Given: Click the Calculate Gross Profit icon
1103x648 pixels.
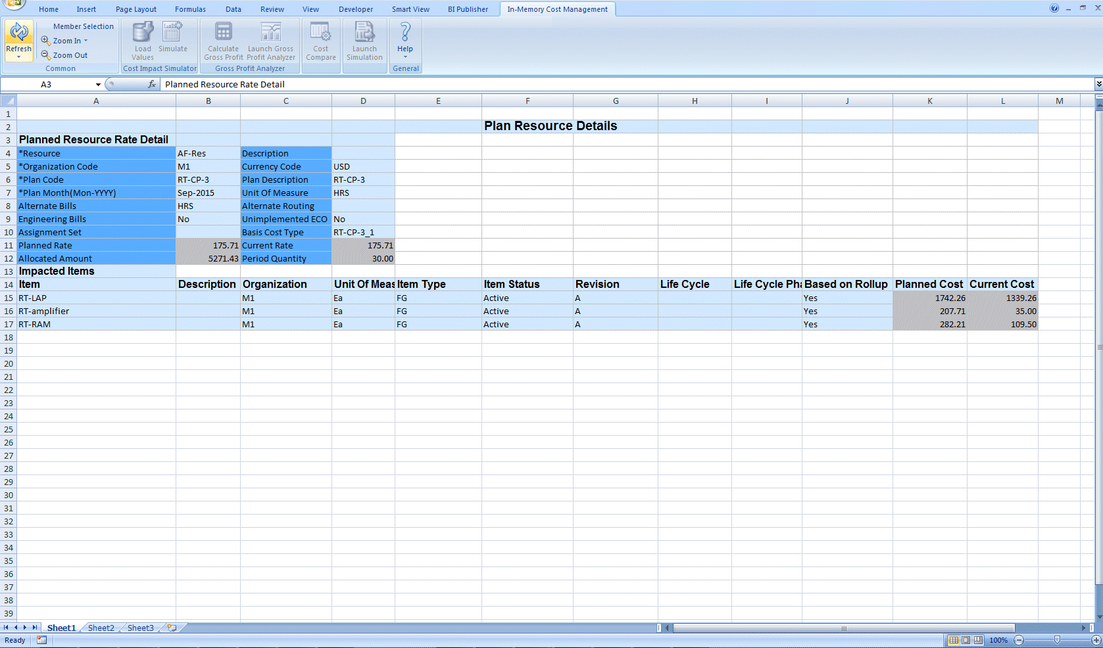Looking at the screenshot, I should 224,32.
